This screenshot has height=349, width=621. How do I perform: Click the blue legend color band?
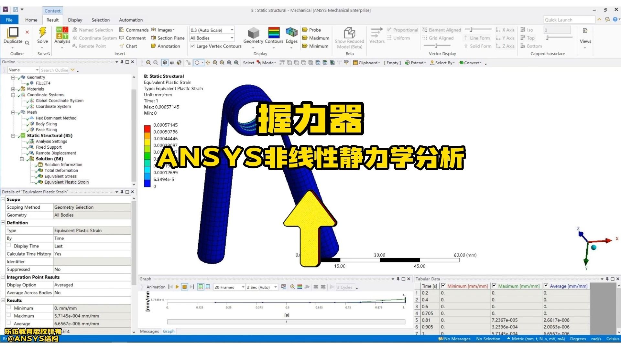coord(147,183)
